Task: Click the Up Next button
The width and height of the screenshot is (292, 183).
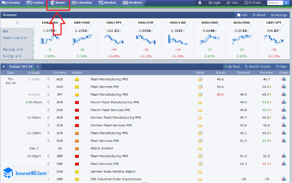Action: click(x=232, y=67)
